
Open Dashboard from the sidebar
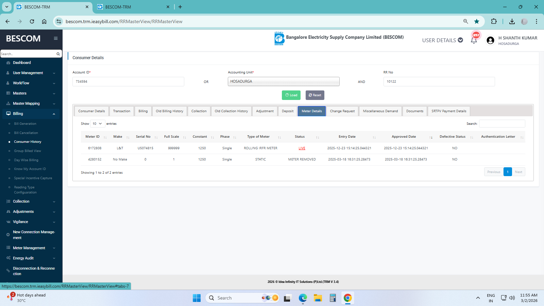22,63
